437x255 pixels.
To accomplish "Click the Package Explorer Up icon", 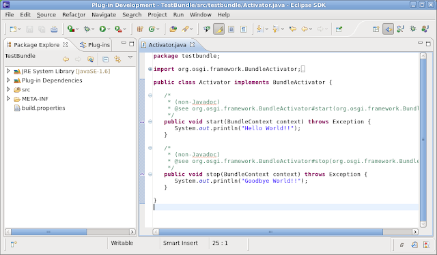I will click(x=90, y=59).
